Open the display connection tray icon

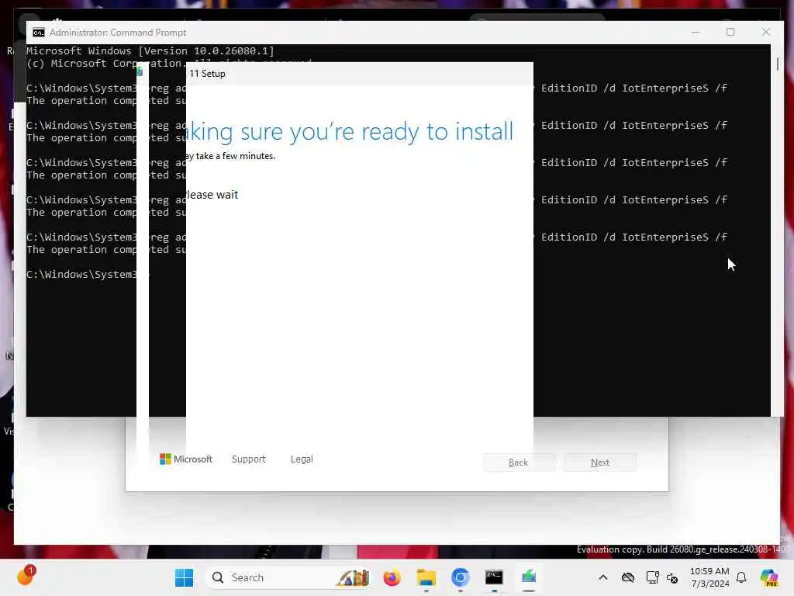click(x=652, y=577)
